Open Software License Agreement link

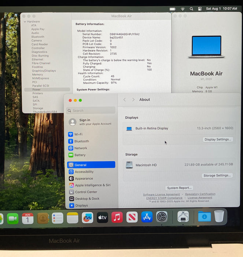point(161,194)
